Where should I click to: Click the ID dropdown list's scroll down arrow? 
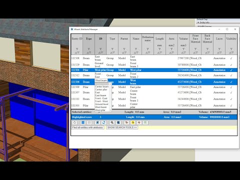tap(110, 110)
